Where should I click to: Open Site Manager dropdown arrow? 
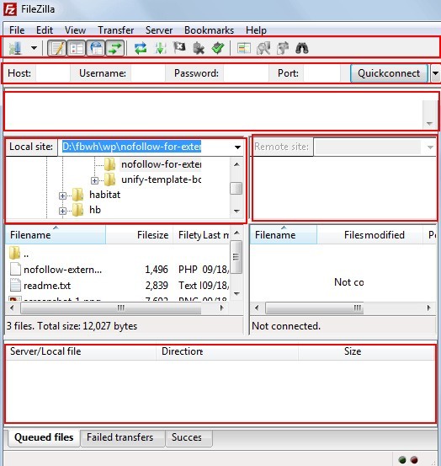[x=35, y=48]
